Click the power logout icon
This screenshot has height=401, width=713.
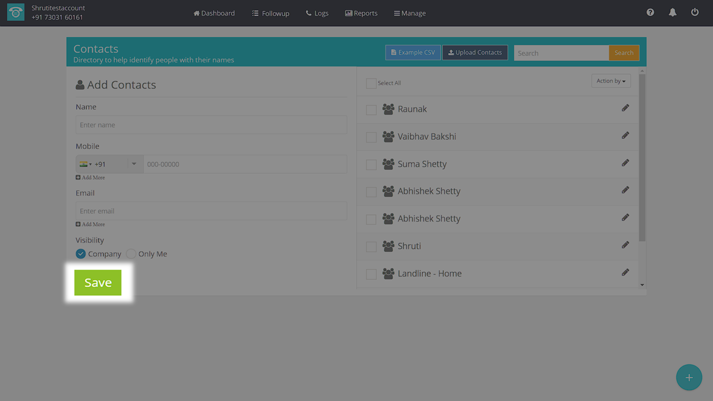click(695, 12)
